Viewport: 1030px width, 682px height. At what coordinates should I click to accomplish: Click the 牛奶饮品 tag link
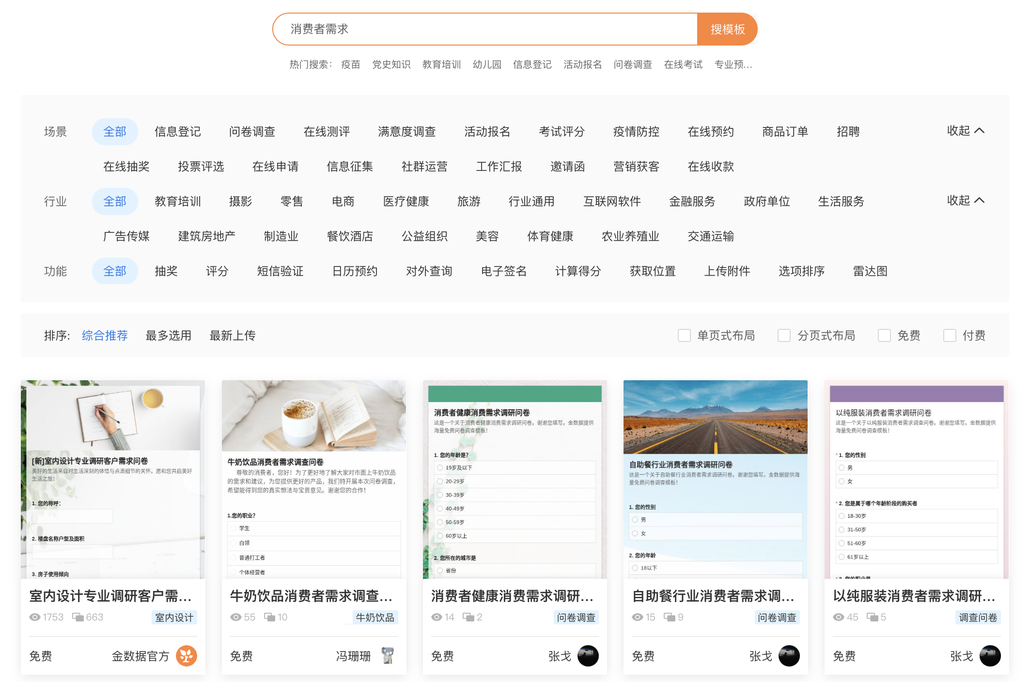[375, 617]
